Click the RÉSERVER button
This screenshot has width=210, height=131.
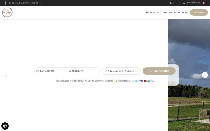199,13
